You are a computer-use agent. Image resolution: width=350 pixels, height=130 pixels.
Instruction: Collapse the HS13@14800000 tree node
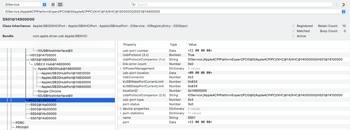[28, 59]
